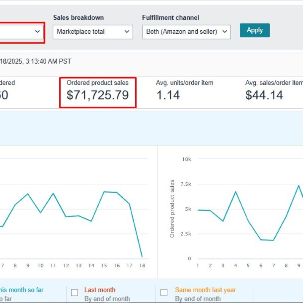Viewport: 303px width, 303px height.
Task: Click the day 1 starting point on right chart
Action: [198, 210]
